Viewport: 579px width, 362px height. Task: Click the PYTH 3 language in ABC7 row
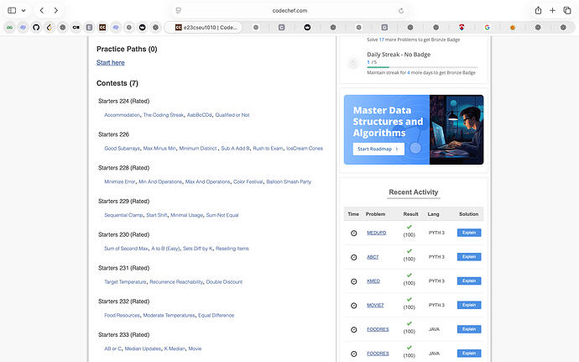pos(436,257)
